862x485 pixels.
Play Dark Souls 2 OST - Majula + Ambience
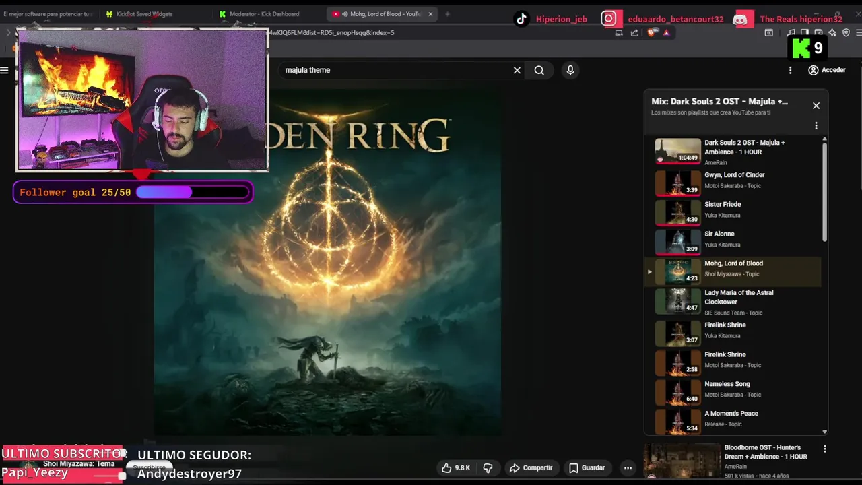coord(733,152)
